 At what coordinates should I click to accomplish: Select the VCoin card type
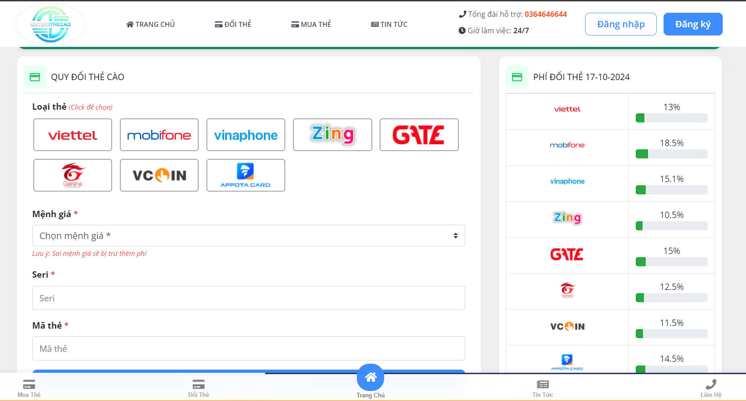[x=159, y=175]
